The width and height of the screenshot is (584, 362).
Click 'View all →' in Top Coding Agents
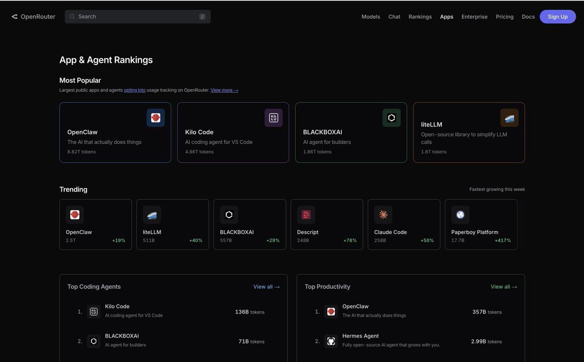[x=266, y=287]
